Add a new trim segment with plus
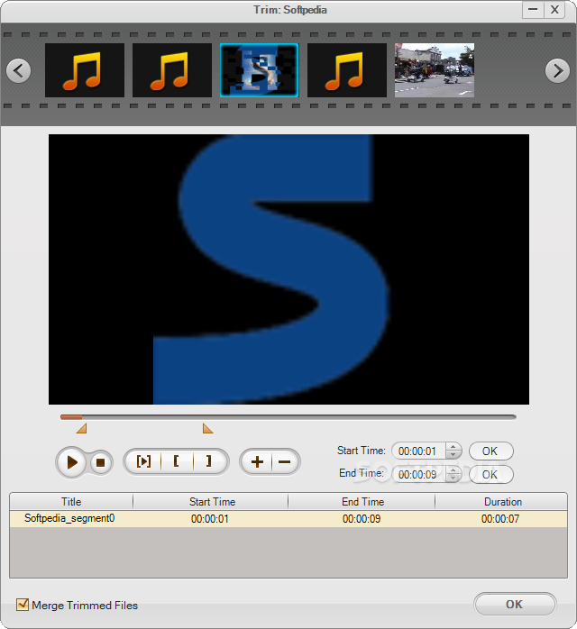The width and height of the screenshot is (577, 629). pyautogui.click(x=257, y=461)
